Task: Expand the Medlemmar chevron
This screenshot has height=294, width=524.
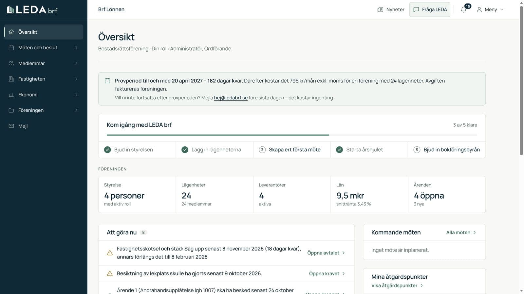Action: tap(76, 63)
